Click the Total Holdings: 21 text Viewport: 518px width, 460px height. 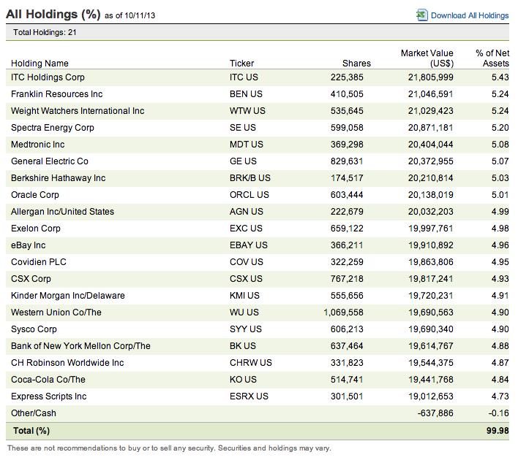pos(45,32)
